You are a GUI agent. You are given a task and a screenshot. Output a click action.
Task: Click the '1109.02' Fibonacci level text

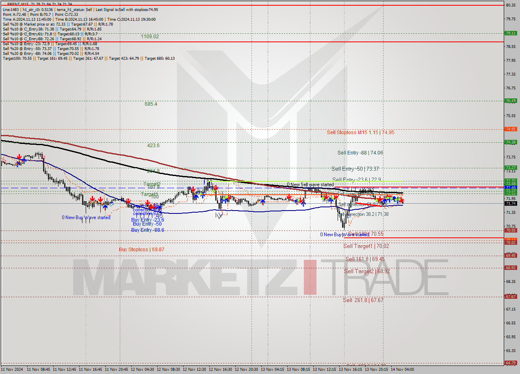pos(150,37)
